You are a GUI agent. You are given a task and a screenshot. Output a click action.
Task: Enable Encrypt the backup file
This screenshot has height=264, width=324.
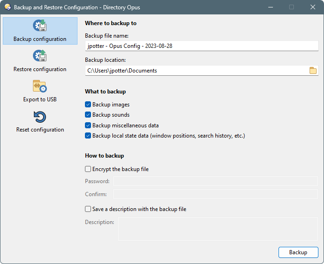pos(88,169)
